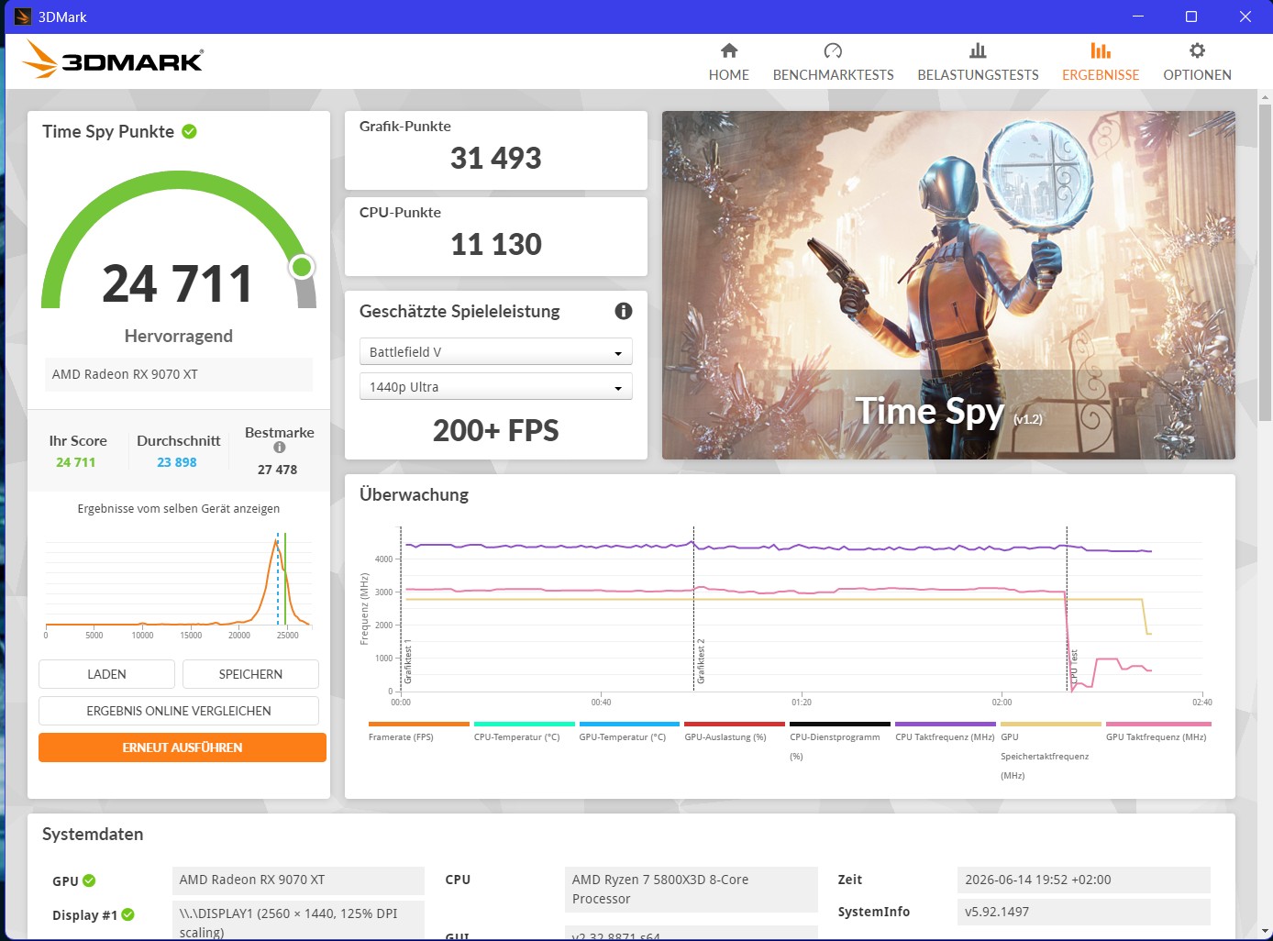Open the OPTIONEN tab label
This screenshot has height=941, width=1273.
[x=1197, y=75]
